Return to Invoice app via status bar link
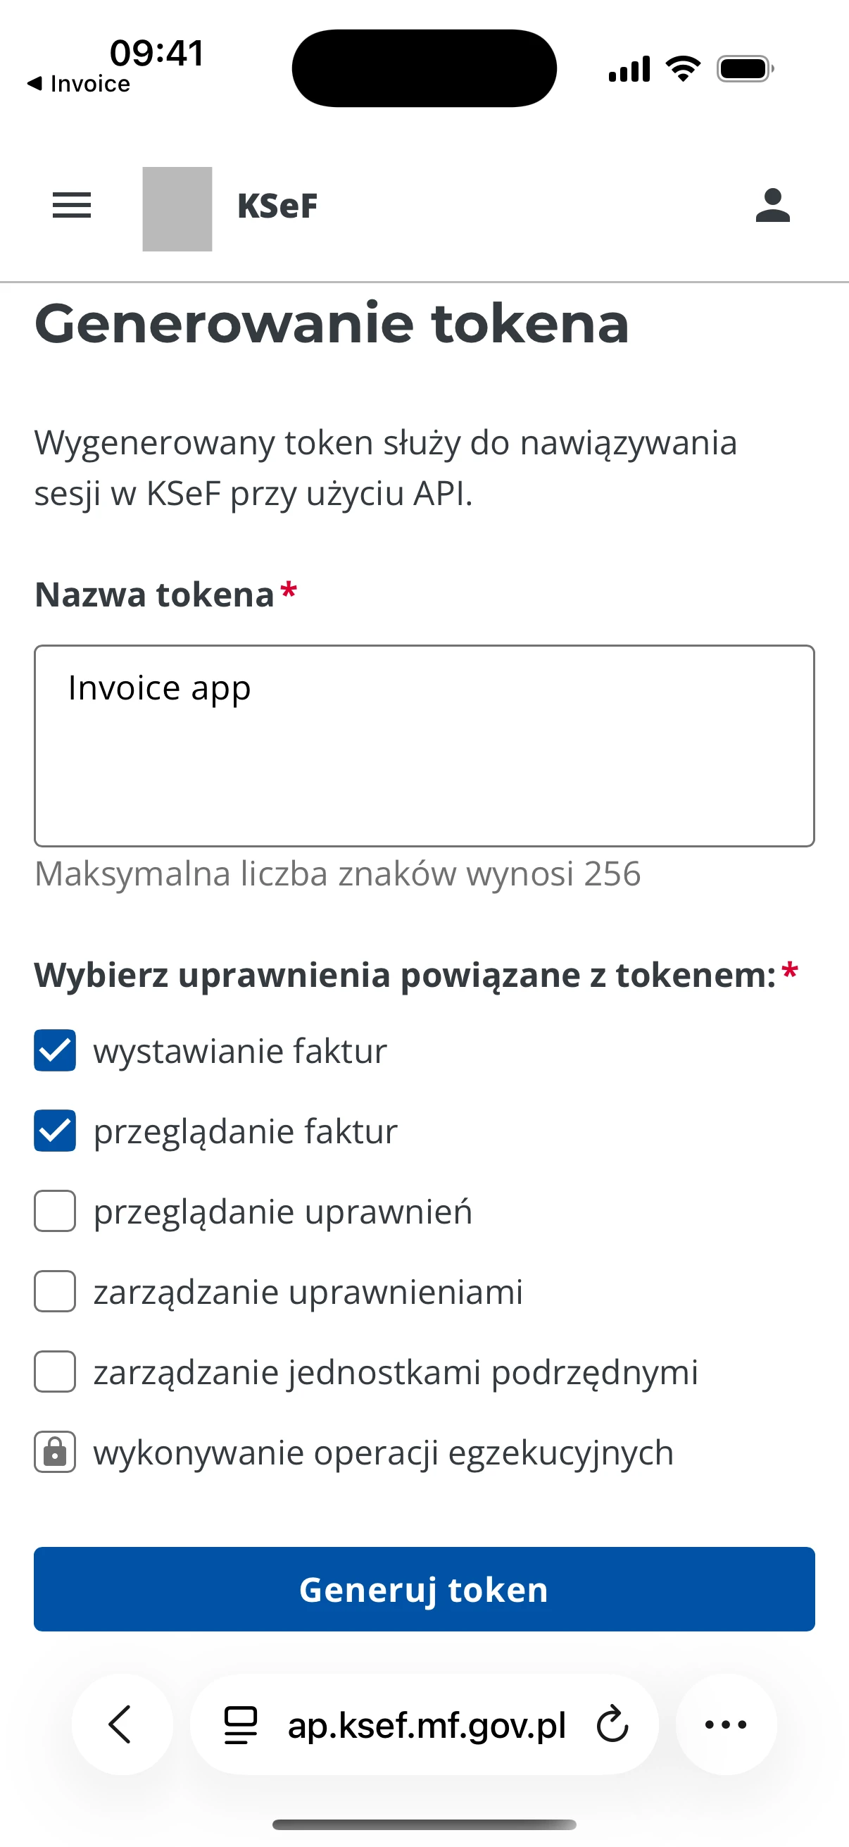The width and height of the screenshot is (849, 1847). click(79, 84)
